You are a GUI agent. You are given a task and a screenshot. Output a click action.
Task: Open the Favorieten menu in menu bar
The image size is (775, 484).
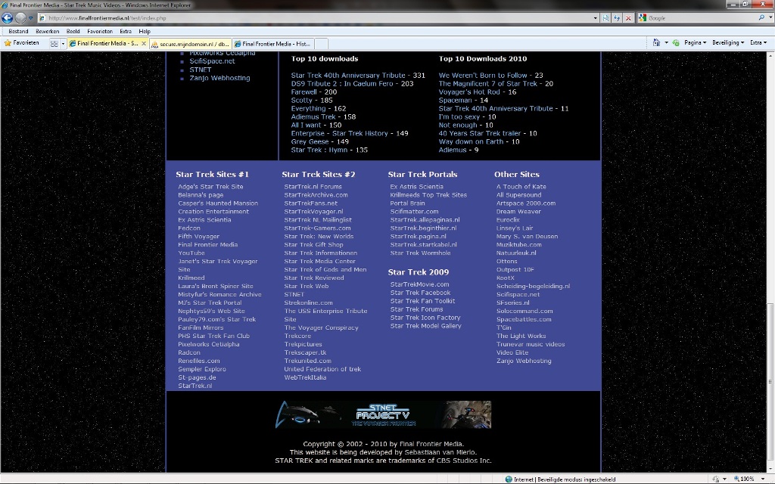[x=100, y=31]
